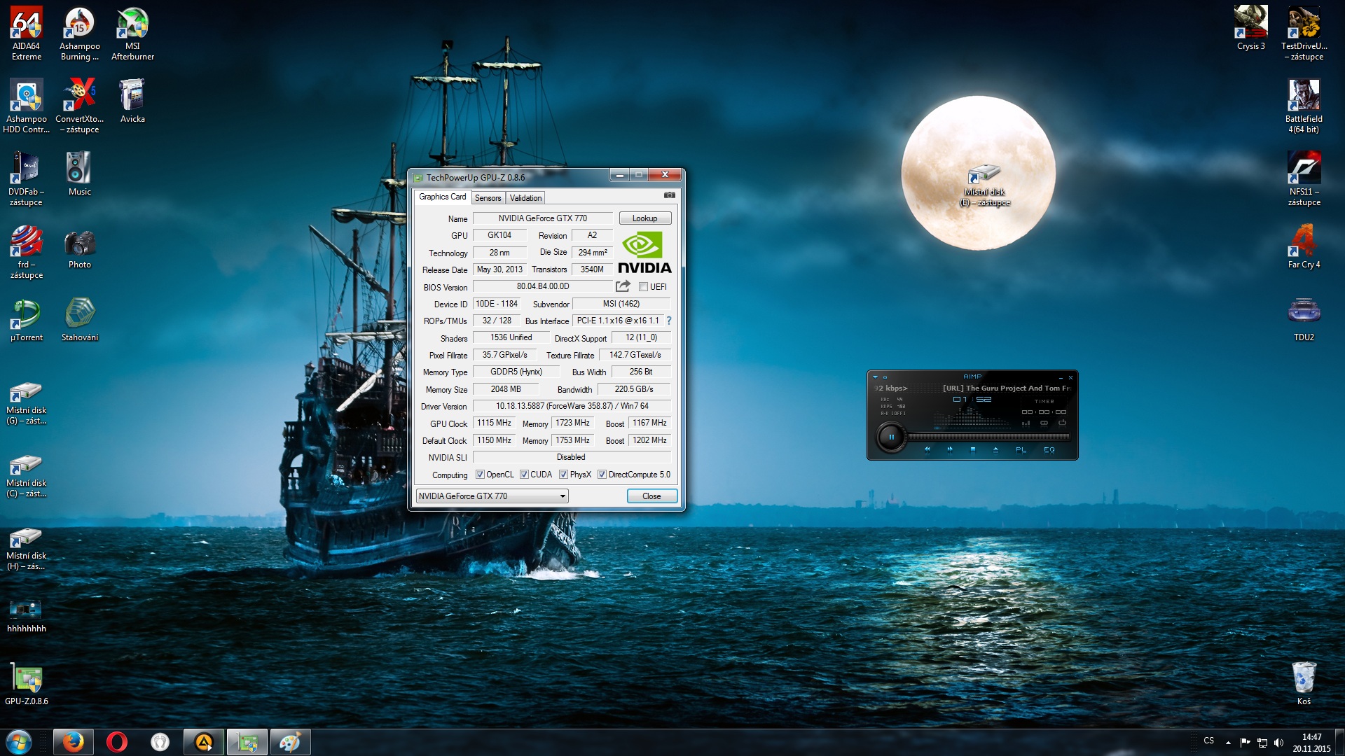Image resolution: width=1345 pixels, height=756 pixels.
Task: Click the GPU-Z screenshot camera icon
Action: point(669,195)
